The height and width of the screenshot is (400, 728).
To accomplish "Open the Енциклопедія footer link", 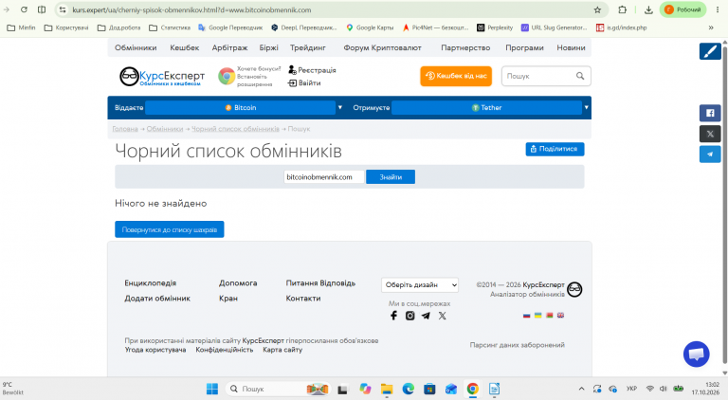I will tap(151, 283).
